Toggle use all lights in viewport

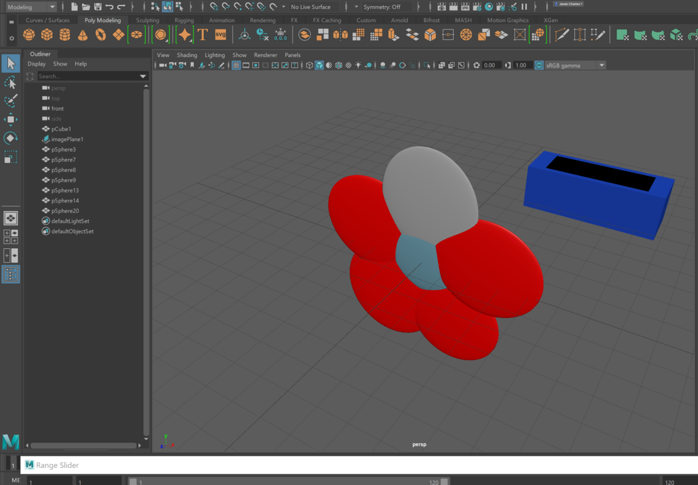coord(358,65)
